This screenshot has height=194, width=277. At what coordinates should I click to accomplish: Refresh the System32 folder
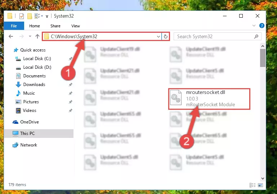tap(166, 37)
